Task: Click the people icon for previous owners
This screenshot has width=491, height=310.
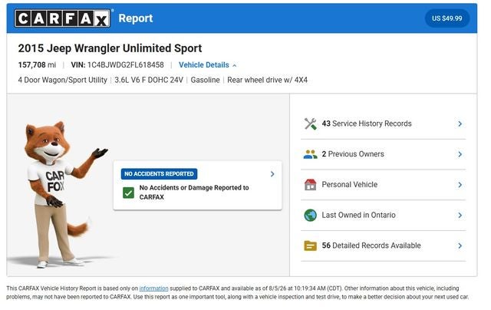Action: pyautogui.click(x=310, y=154)
